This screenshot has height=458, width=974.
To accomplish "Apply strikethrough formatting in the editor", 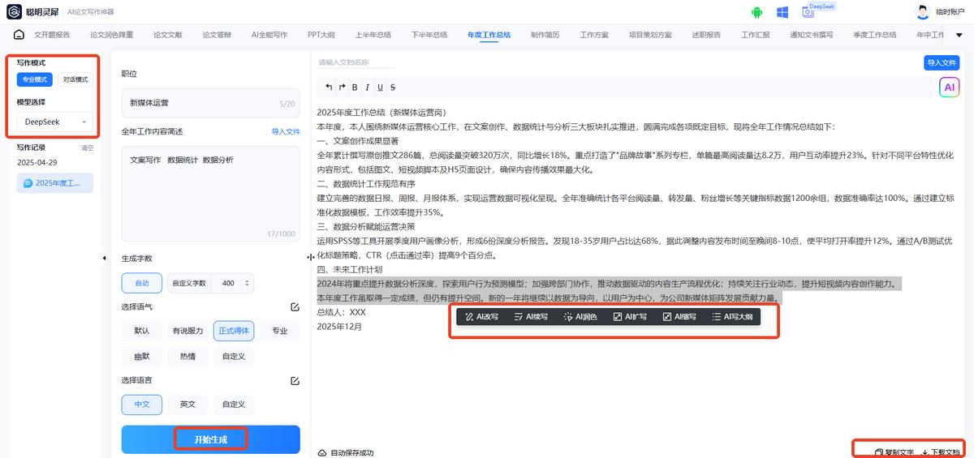I will pos(393,88).
